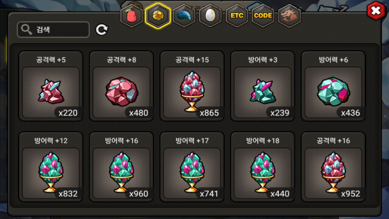Switch to the blue feather category tab

tap(184, 16)
